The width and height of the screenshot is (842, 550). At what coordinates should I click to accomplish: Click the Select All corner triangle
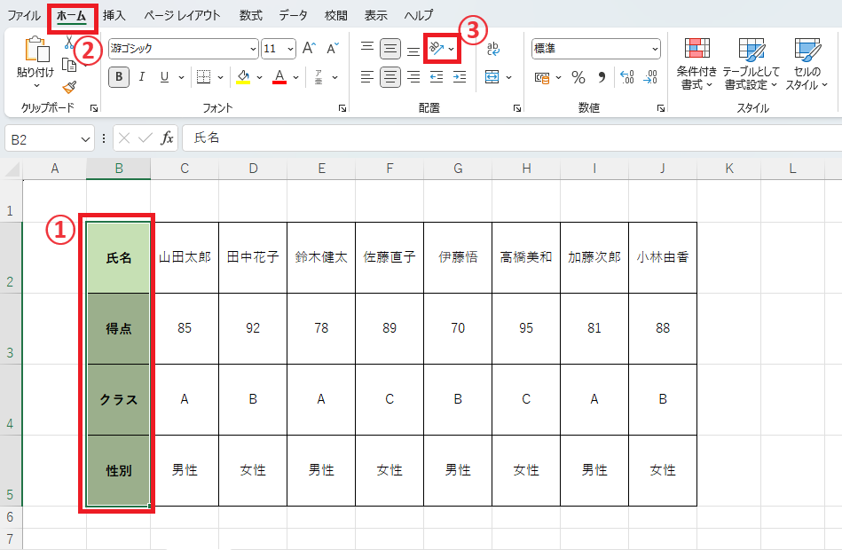12,169
